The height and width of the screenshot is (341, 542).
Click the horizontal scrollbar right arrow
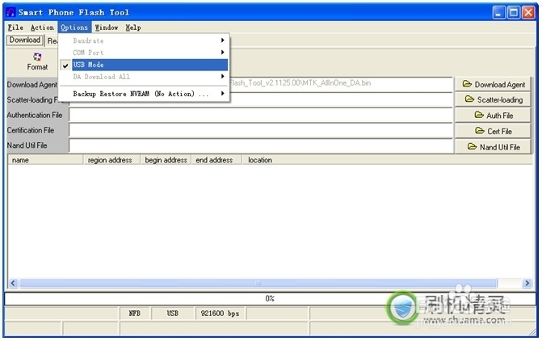[x=527, y=284]
